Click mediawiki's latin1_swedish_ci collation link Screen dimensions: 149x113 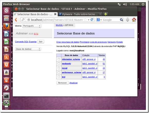(x=90, y=63)
